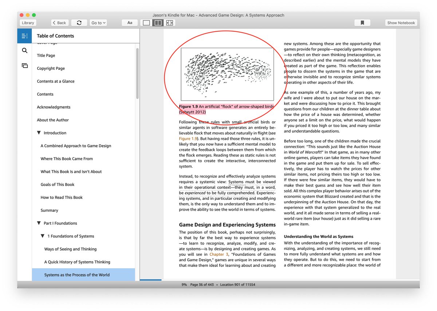Click the Game Design and Experiencing Systems heading
This screenshot has width=437, height=311.
coord(227,225)
